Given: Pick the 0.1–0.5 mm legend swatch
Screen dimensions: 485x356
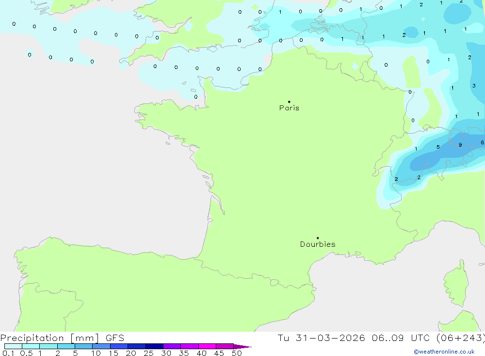Looking at the screenshot, I should pos(13,346).
